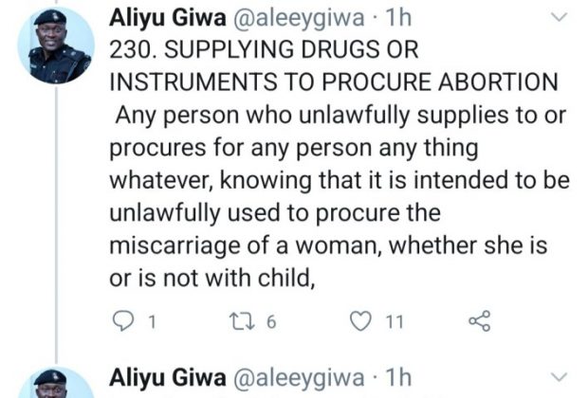The width and height of the screenshot is (588, 398).
Task: Open Aliyu Giwa name link in first tweet
Action: click(x=162, y=18)
